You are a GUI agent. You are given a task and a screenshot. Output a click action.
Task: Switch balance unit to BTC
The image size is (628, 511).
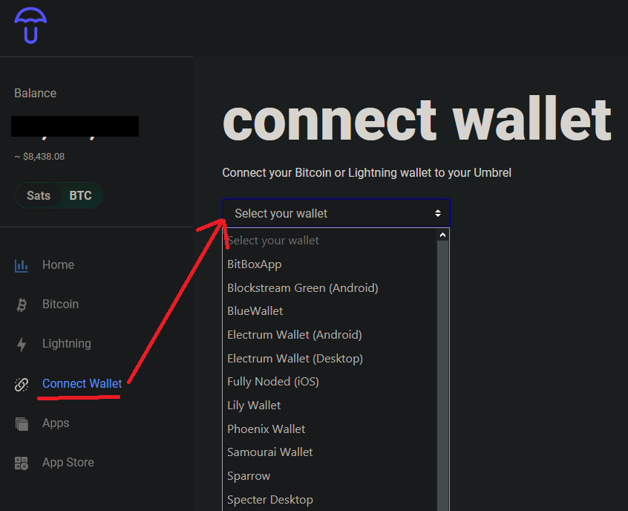[80, 195]
